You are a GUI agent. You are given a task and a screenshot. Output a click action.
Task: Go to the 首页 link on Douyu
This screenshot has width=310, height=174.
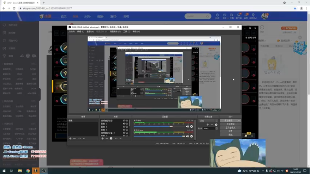pos(64,16)
